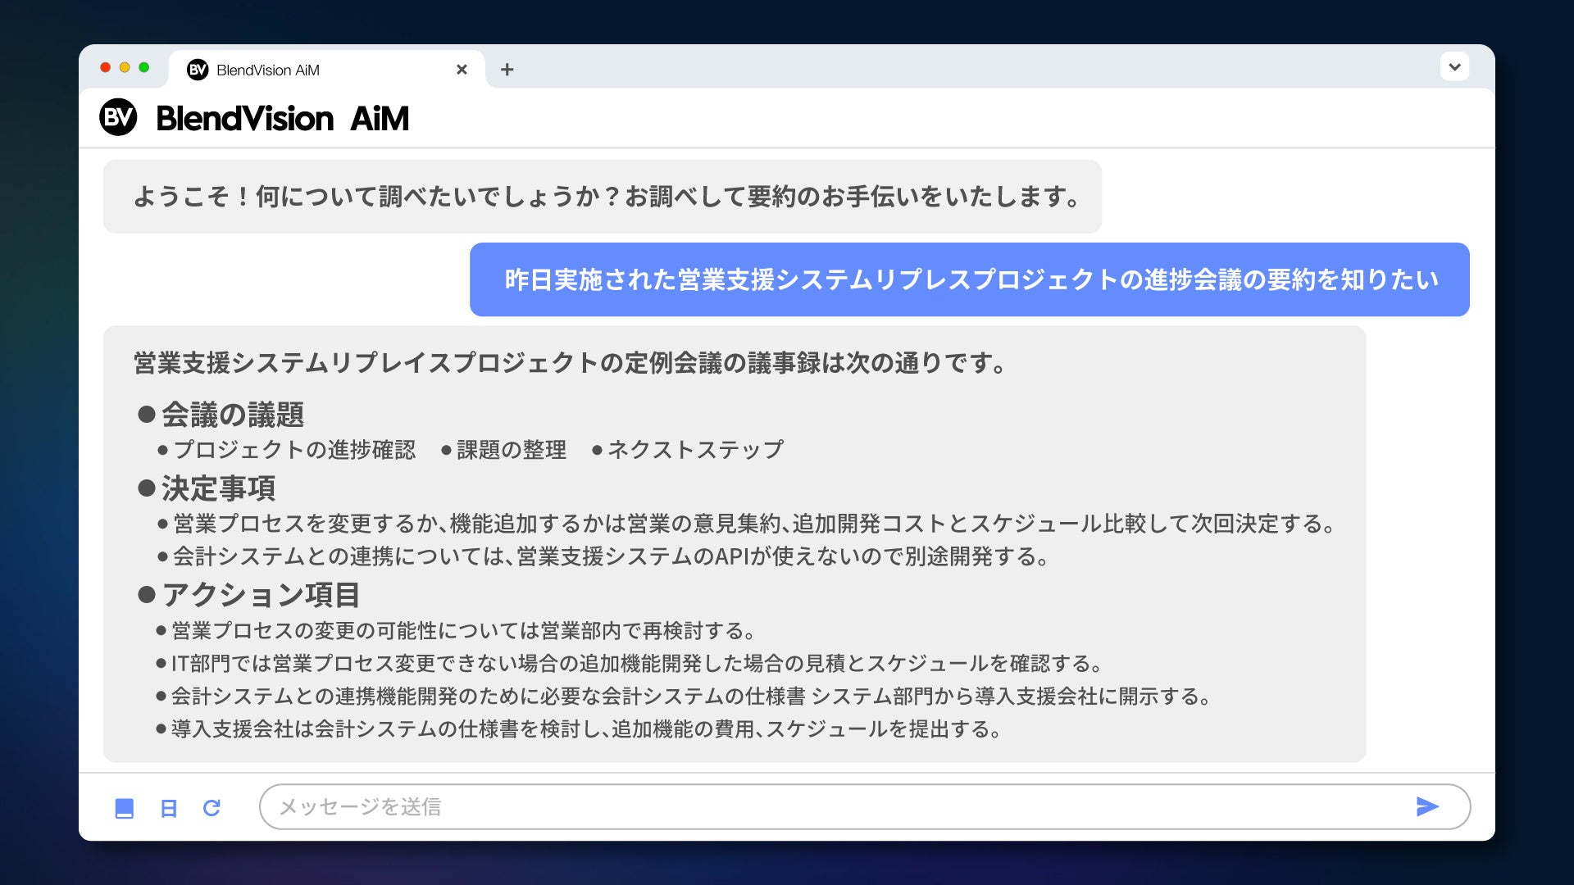The image size is (1574, 885).
Task: Click the BlendVision AiM logo in the header
Action: tap(255, 118)
